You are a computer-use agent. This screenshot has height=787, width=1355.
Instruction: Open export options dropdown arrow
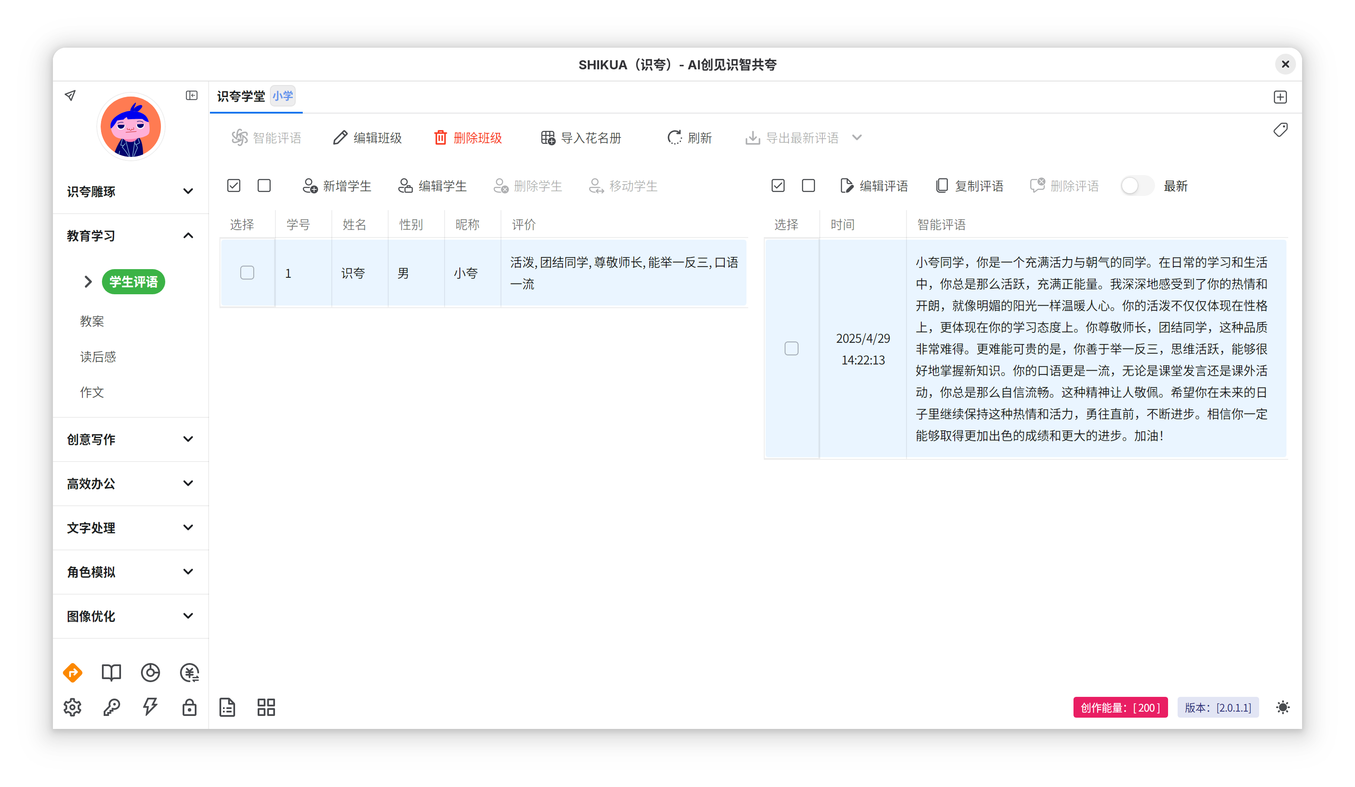pyautogui.click(x=857, y=138)
